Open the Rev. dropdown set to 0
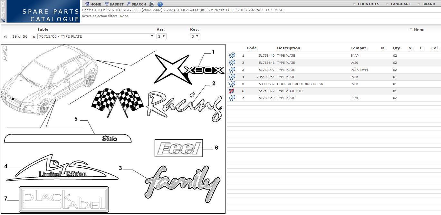Screen dimensions: 441x215 (x=195, y=36)
